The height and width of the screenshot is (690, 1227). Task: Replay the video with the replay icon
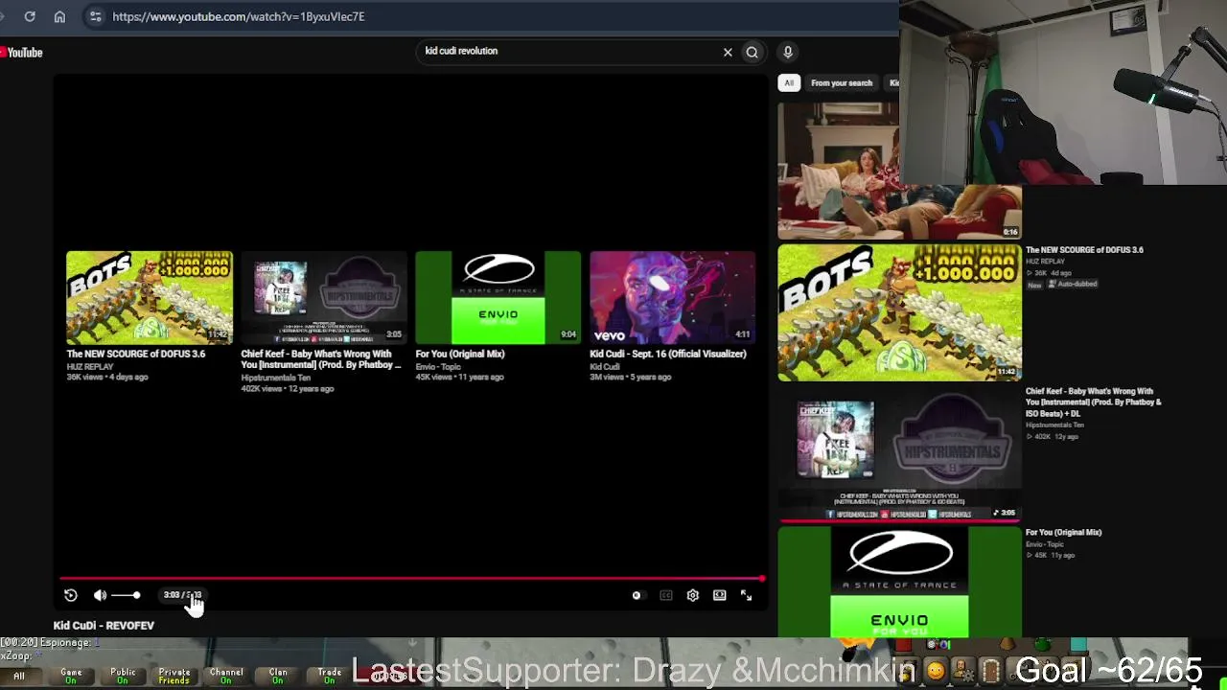71,595
